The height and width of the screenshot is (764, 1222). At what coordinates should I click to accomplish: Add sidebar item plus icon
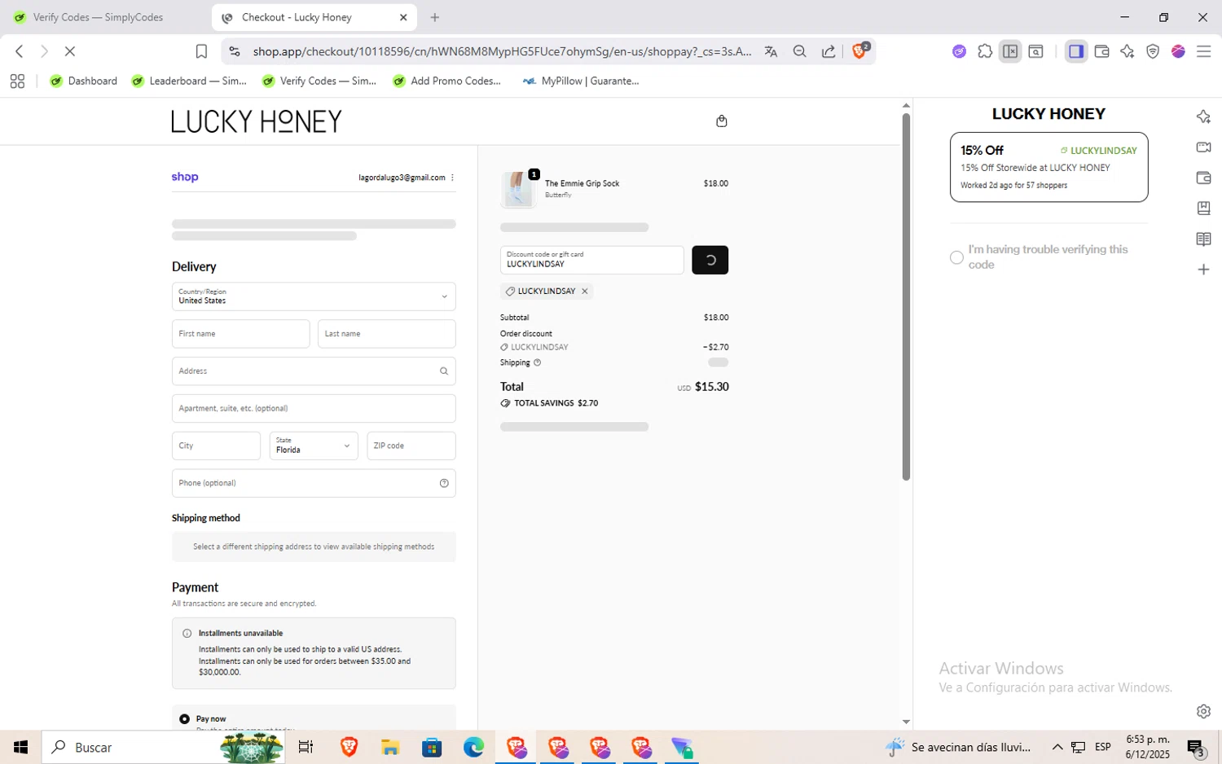point(1203,270)
